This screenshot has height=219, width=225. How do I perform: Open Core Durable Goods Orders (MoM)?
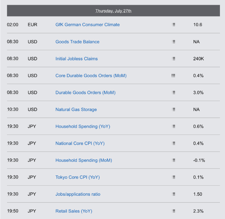pos(91,75)
